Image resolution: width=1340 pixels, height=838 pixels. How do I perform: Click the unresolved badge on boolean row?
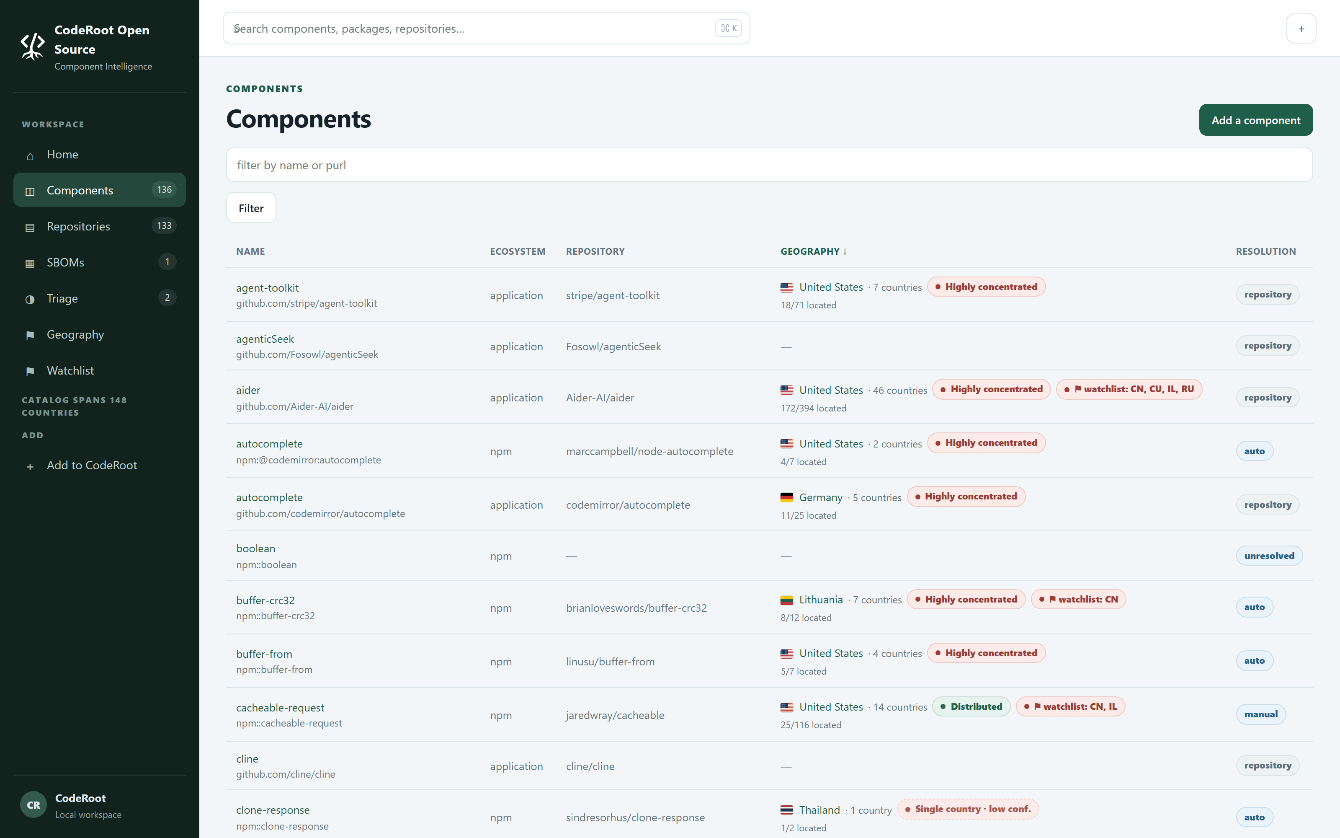(x=1269, y=556)
